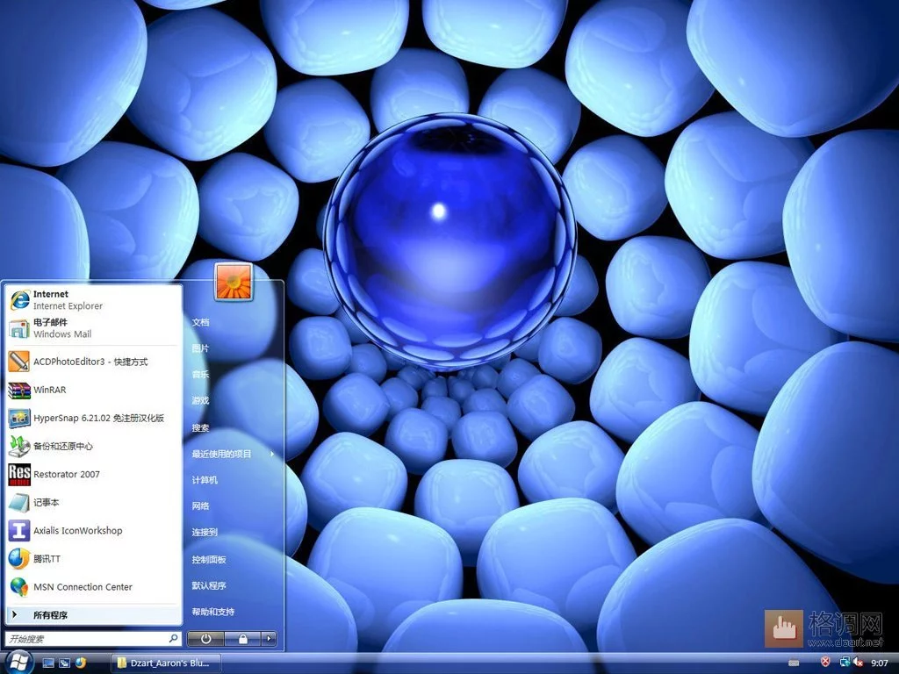Image resolution: width=899 pixels, height=674 pixels.
Task: Switch to Dzart_Aaron's Blu... taskbar window
Action: [165, 663]
